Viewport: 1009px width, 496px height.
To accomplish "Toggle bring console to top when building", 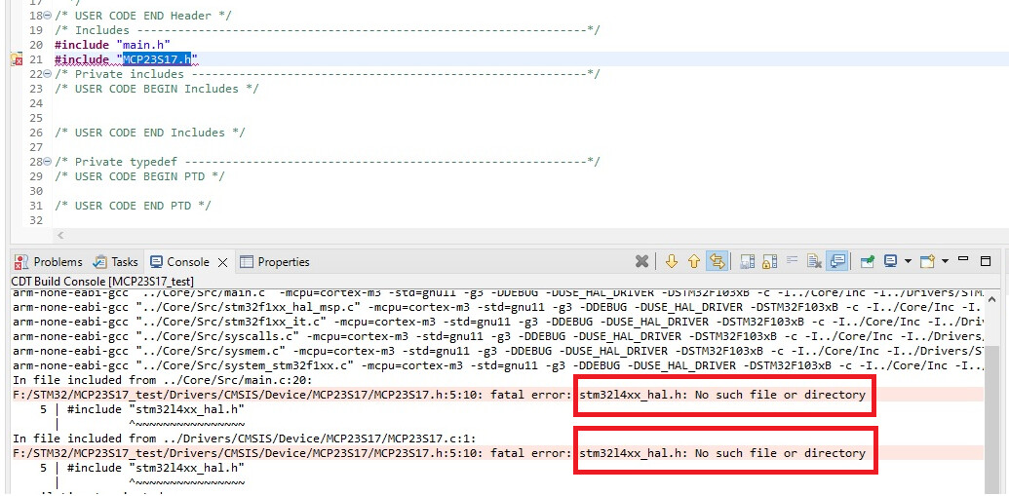I will tap(837, 261).
